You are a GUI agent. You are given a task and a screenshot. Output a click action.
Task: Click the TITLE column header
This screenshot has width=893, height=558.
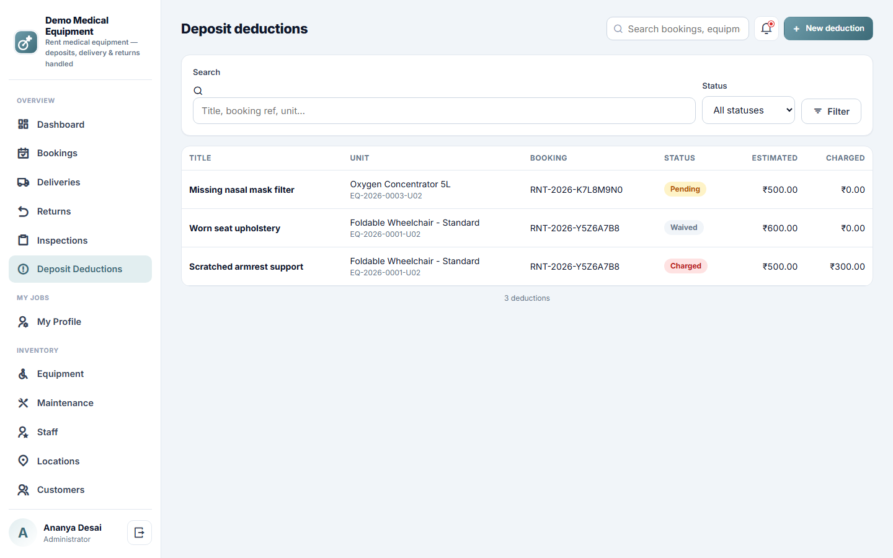click(200, 158)
